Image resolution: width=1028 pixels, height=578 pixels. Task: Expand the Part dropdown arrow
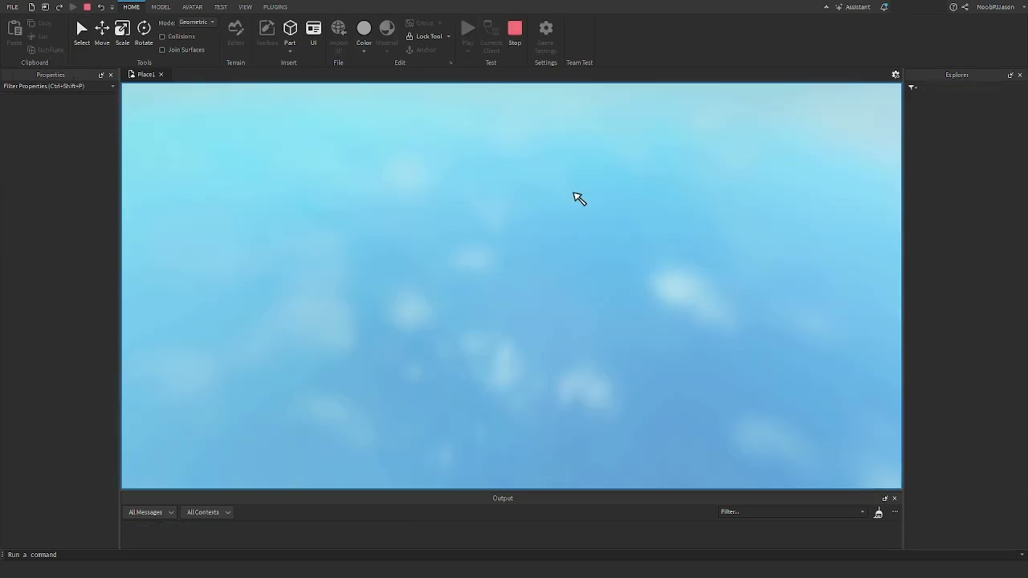click(x=290, y=51)
